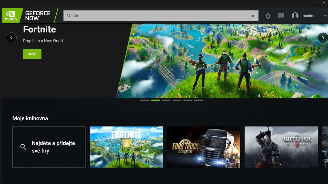Viewport: 328px width, 184px height.
Task: Select the fifth carousel indicator
Action: (x=188, y=100)
